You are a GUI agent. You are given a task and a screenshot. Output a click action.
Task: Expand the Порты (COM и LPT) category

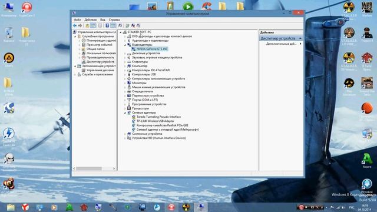click(x=125, y=100)
